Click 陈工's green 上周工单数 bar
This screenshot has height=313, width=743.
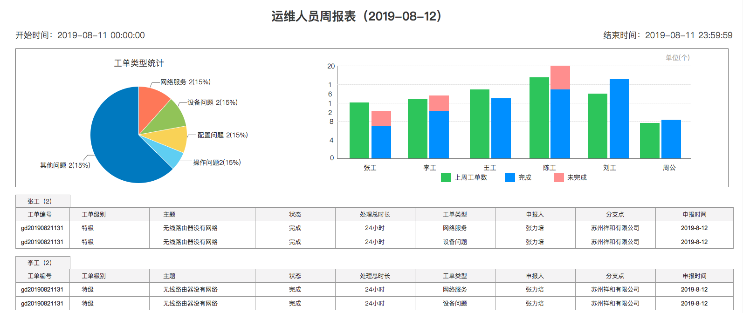[x=539, y=118]
